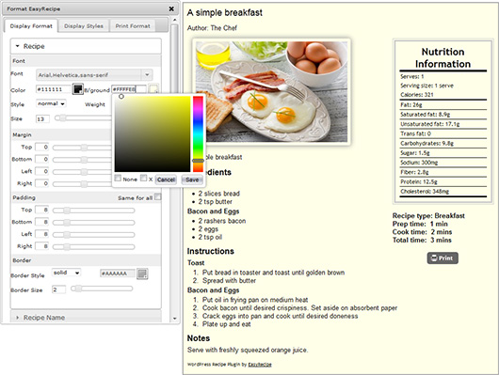Click the Padding Top value field

pos(42,210)
